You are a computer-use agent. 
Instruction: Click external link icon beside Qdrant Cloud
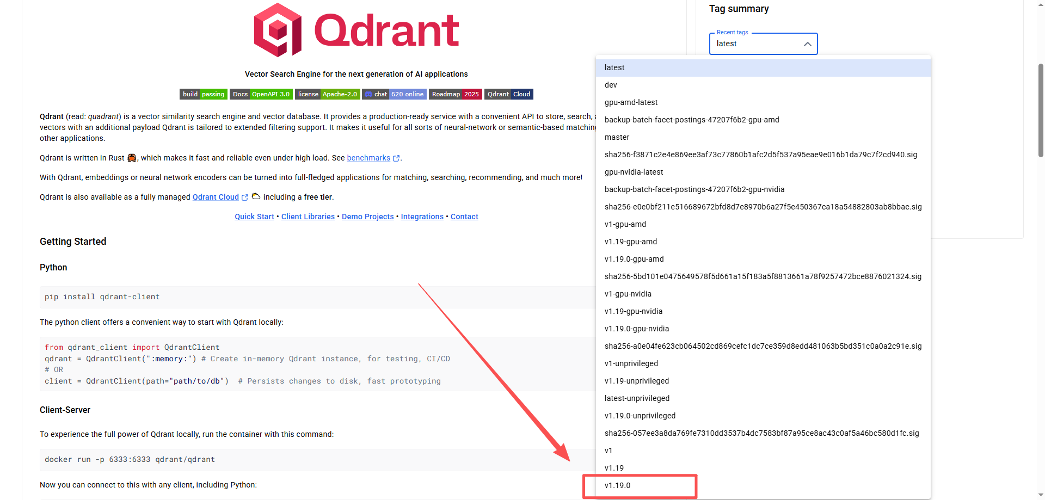pos(245,197)
